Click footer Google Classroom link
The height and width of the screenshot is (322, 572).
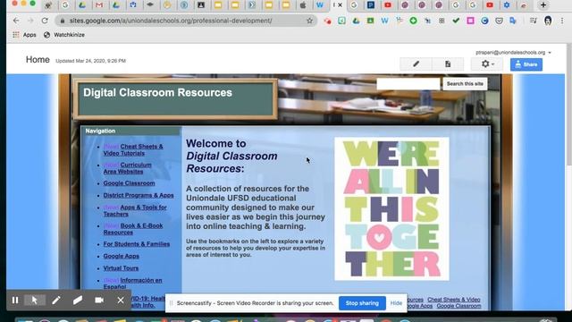[x=458, y=306]
